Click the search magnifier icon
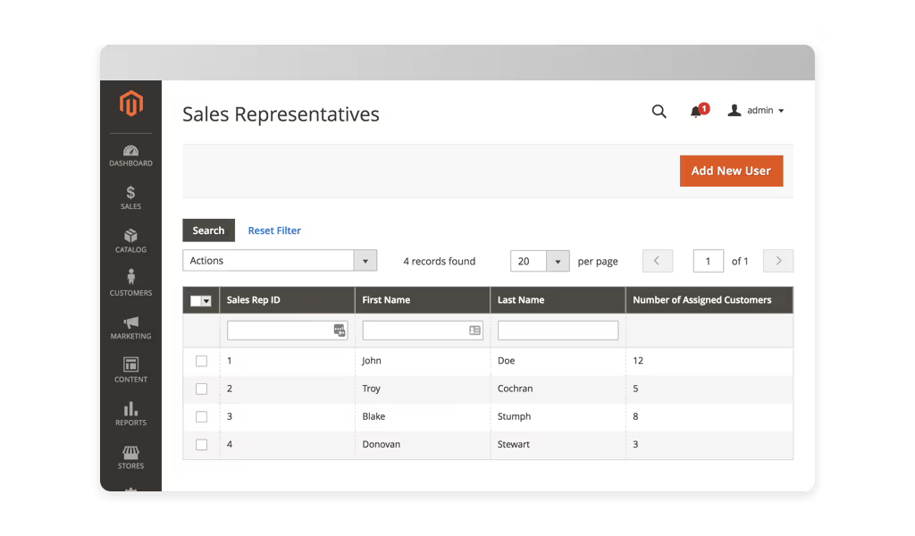 pyautogui.click(x=659, y=112)
